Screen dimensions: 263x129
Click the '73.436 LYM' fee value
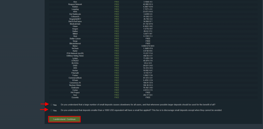148,58
